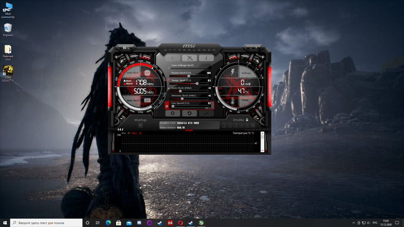The height and width of the screenshot is (227, 404).
Task: Click the thermometer temp icon
Action: 233,101
